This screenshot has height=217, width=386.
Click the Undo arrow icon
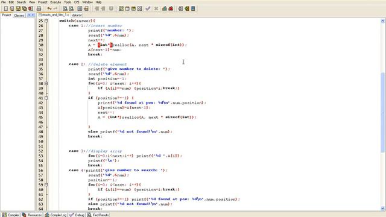(49, 8)
